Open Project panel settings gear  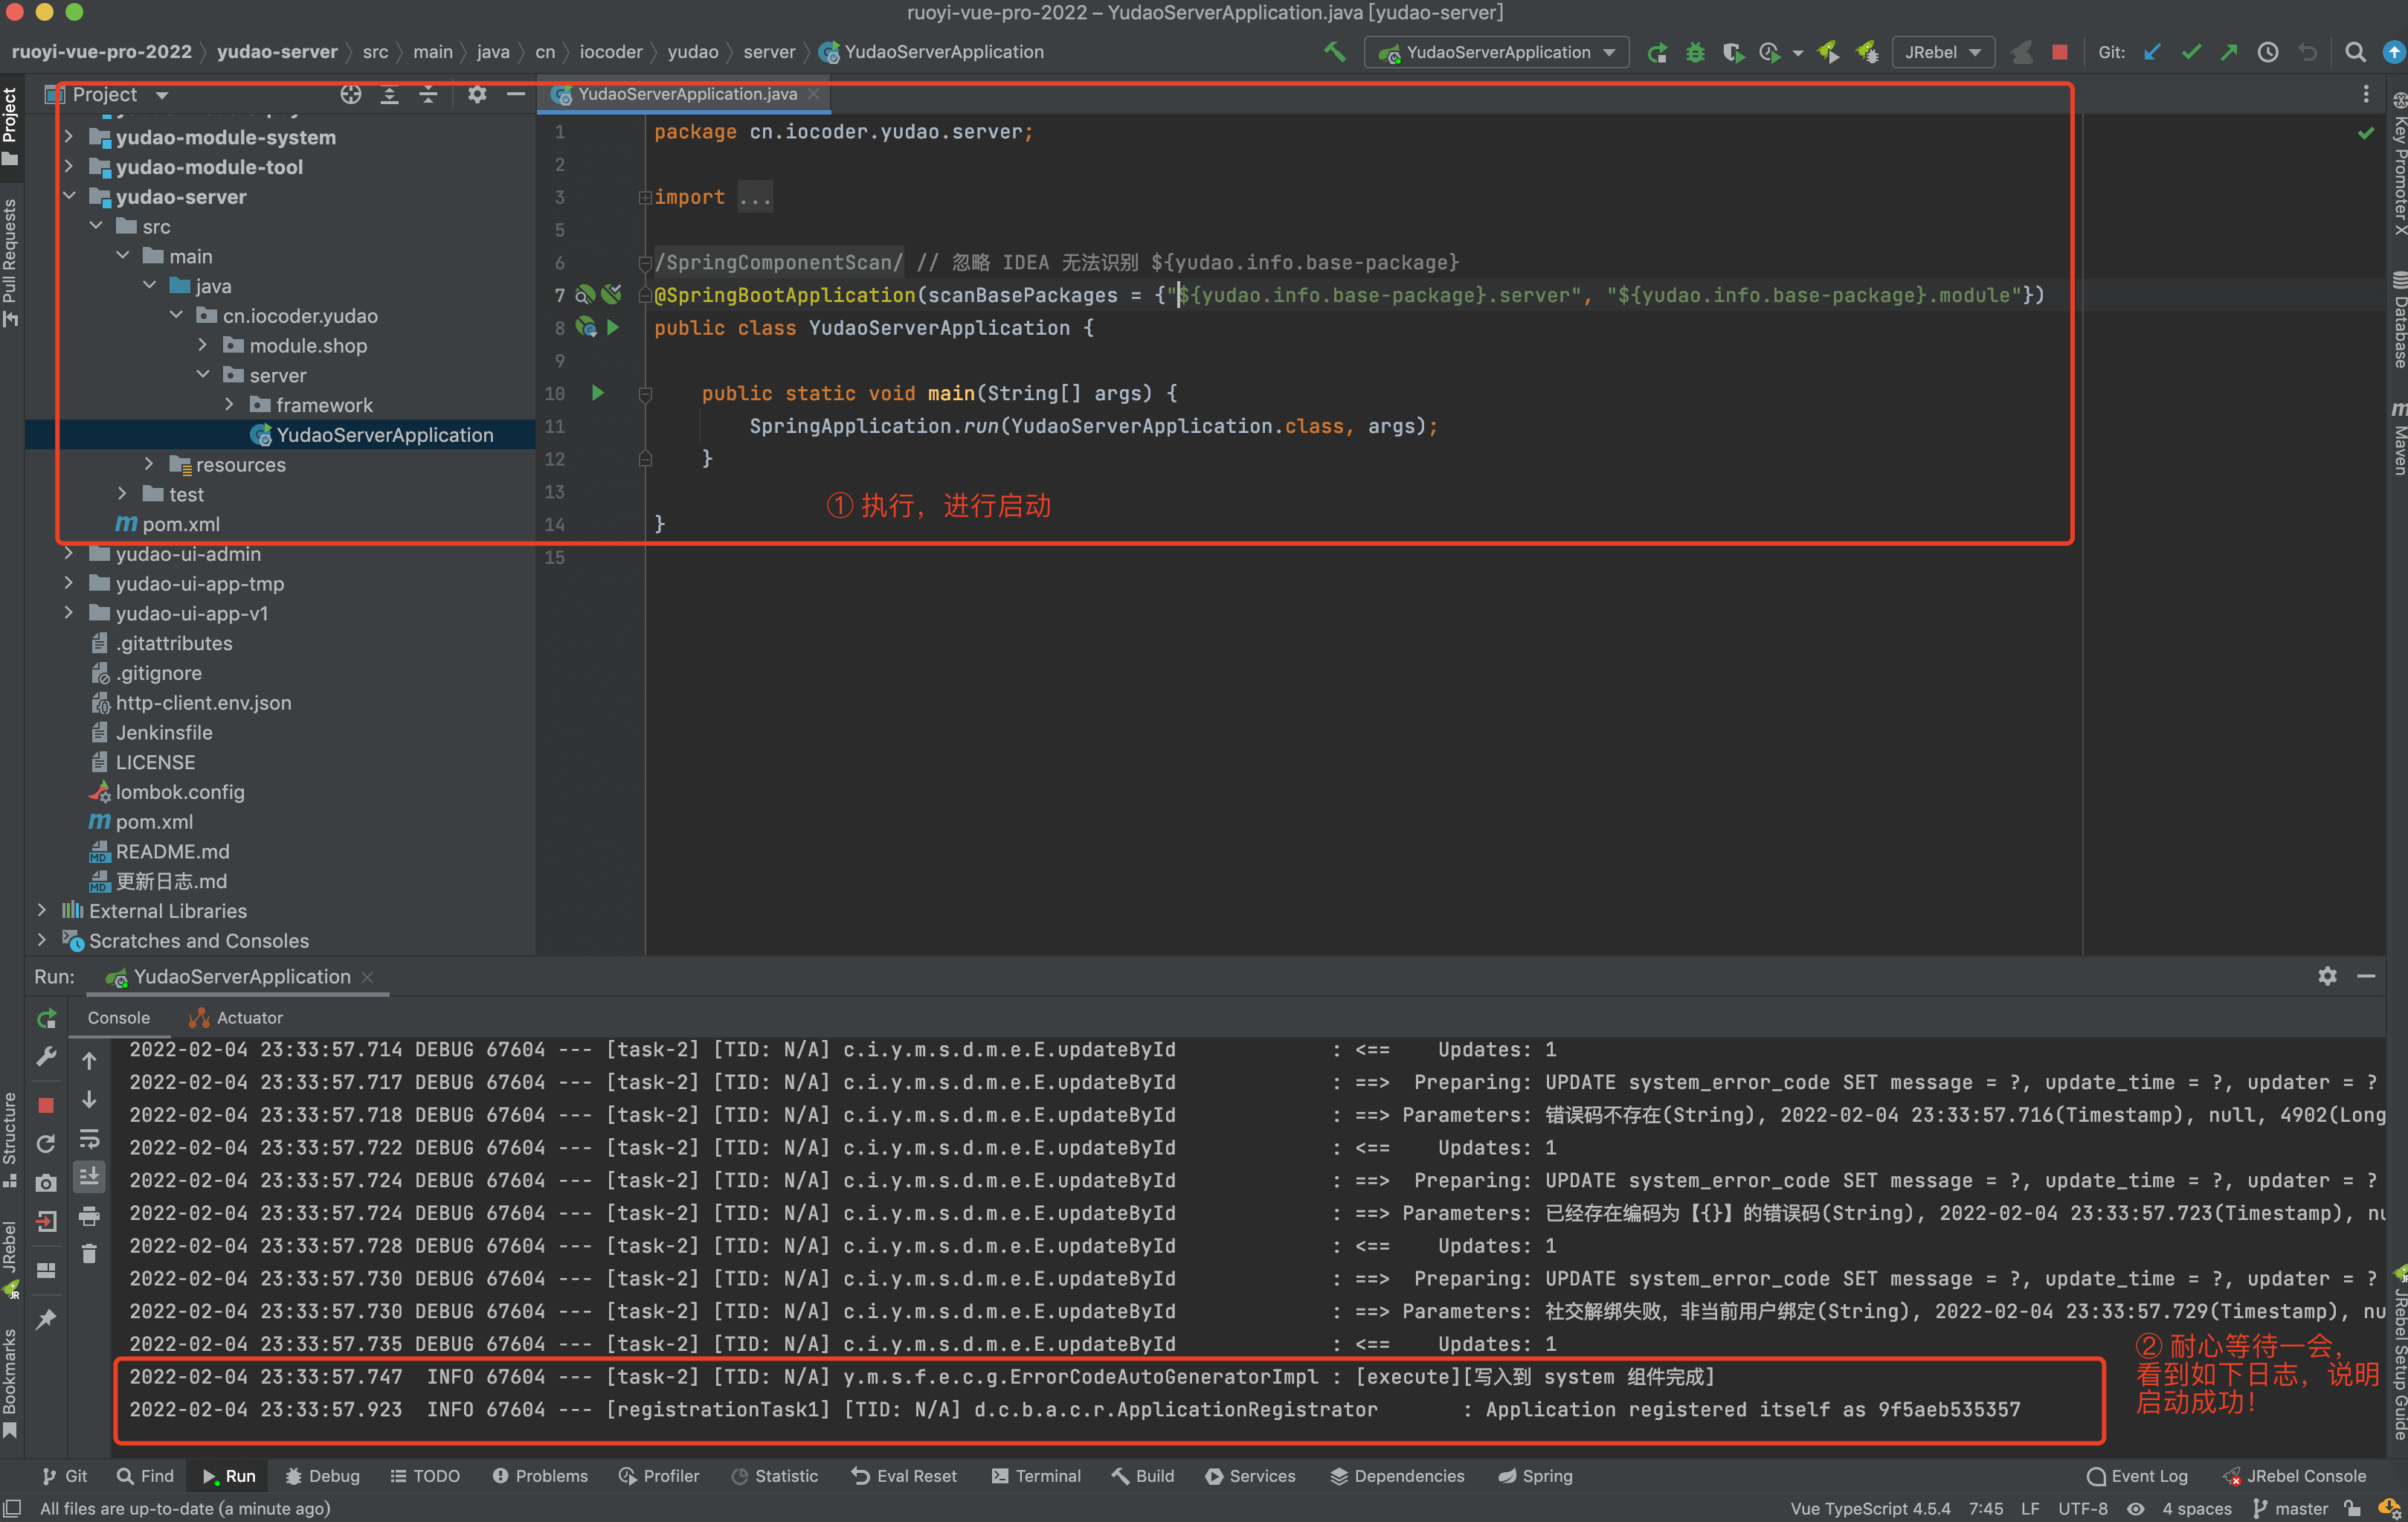[477, 94]
